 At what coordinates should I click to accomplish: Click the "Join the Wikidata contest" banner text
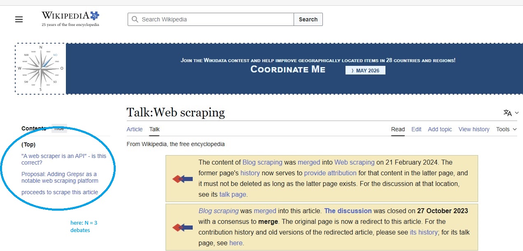(318, 60)
